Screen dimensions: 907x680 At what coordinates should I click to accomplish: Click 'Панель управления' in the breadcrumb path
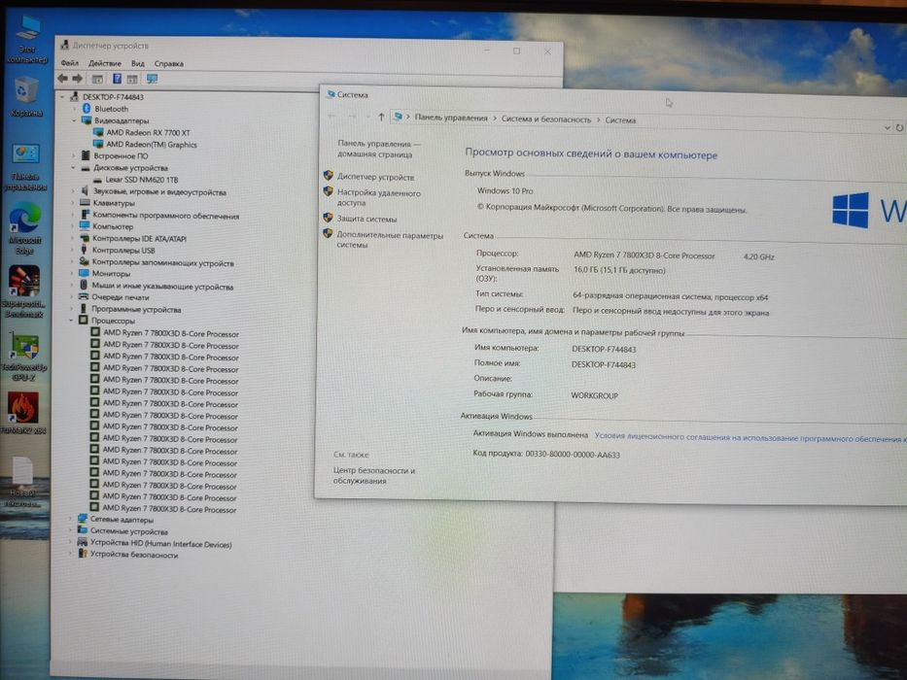pos(451,118)
